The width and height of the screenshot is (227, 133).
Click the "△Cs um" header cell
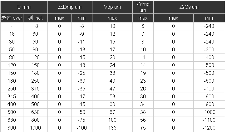pos(189,7)
